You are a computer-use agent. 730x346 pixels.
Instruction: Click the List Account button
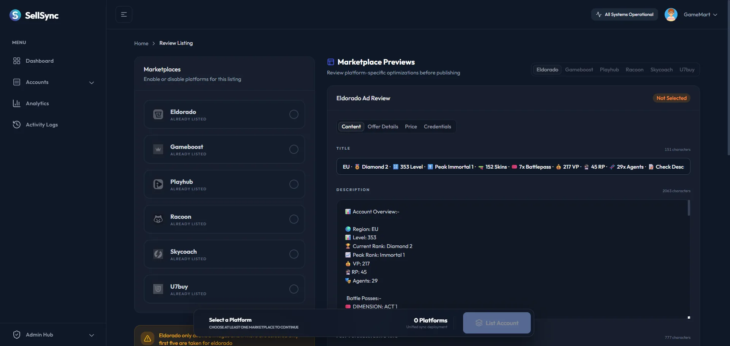[x=497, y=323]
